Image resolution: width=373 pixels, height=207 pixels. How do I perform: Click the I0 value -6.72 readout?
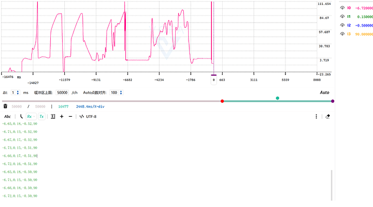(x=364, y=8)
